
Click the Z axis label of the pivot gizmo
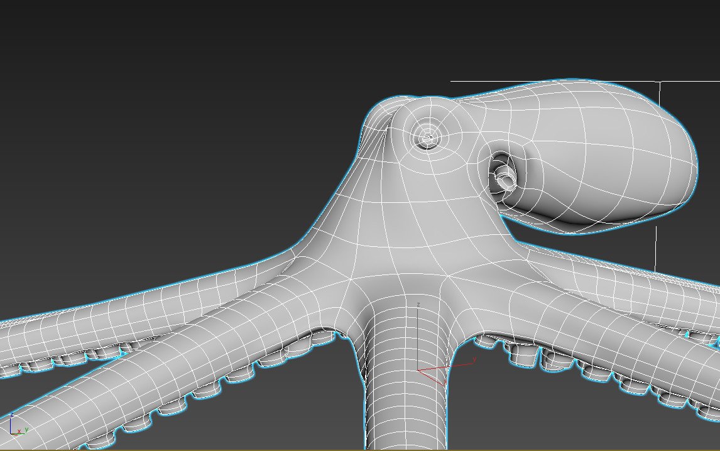[x=418, y=305]
